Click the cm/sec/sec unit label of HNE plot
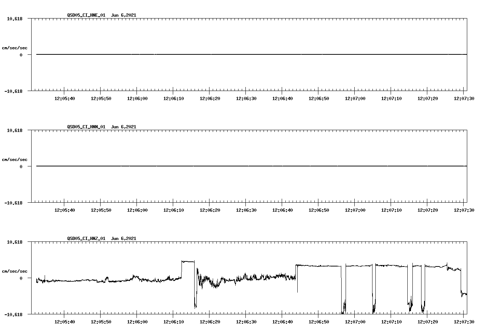This screenshot has height=335, width=493. coord(15,48)
